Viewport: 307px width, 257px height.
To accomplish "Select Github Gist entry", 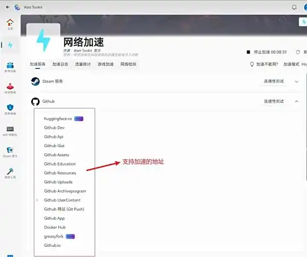I will (54, 146).
